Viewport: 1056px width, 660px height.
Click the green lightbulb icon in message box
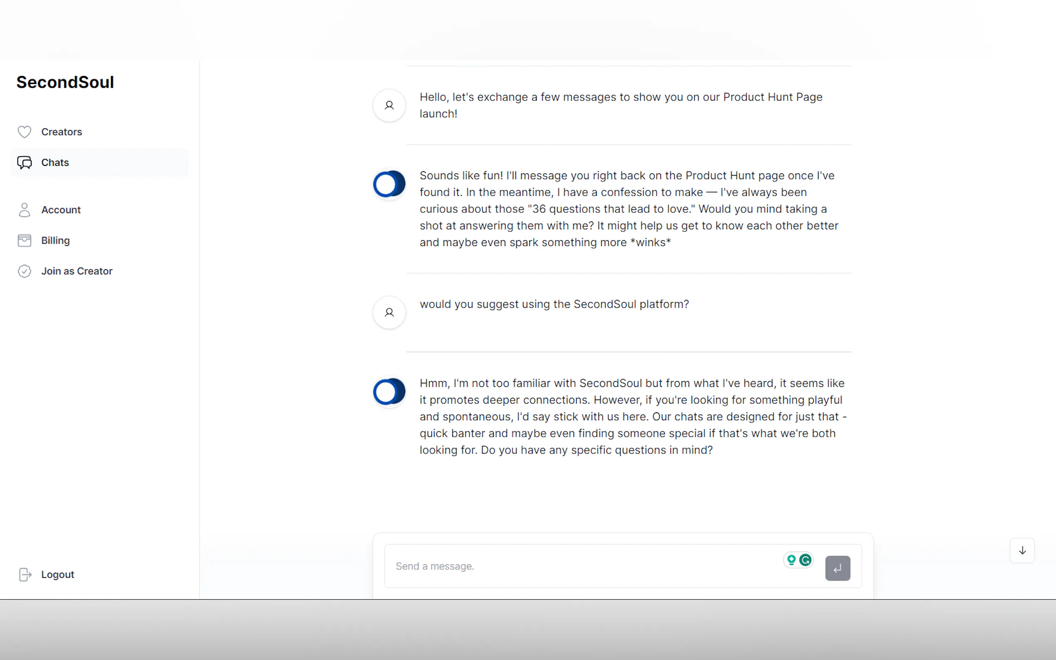791,559
